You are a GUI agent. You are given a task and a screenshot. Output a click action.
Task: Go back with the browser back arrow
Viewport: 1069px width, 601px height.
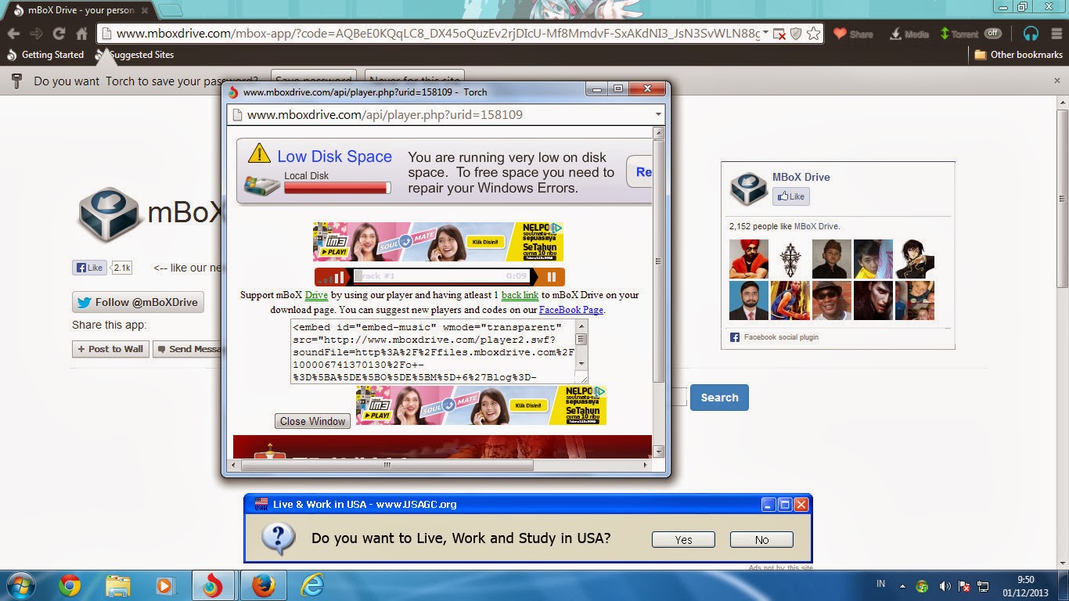[x=13, y=34]
